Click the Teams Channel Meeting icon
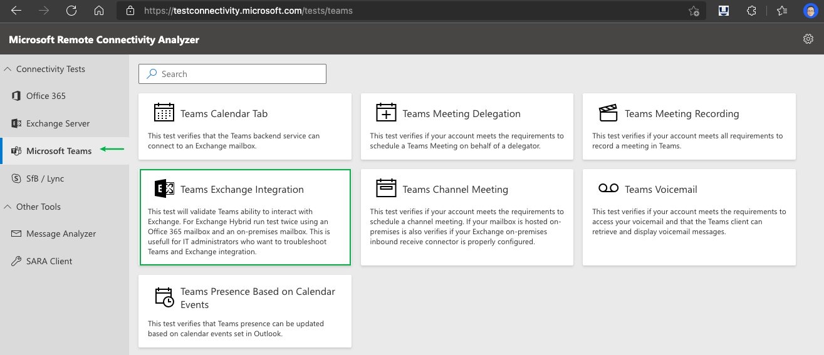This screenshot has height=355, width=824. point(386,188)
